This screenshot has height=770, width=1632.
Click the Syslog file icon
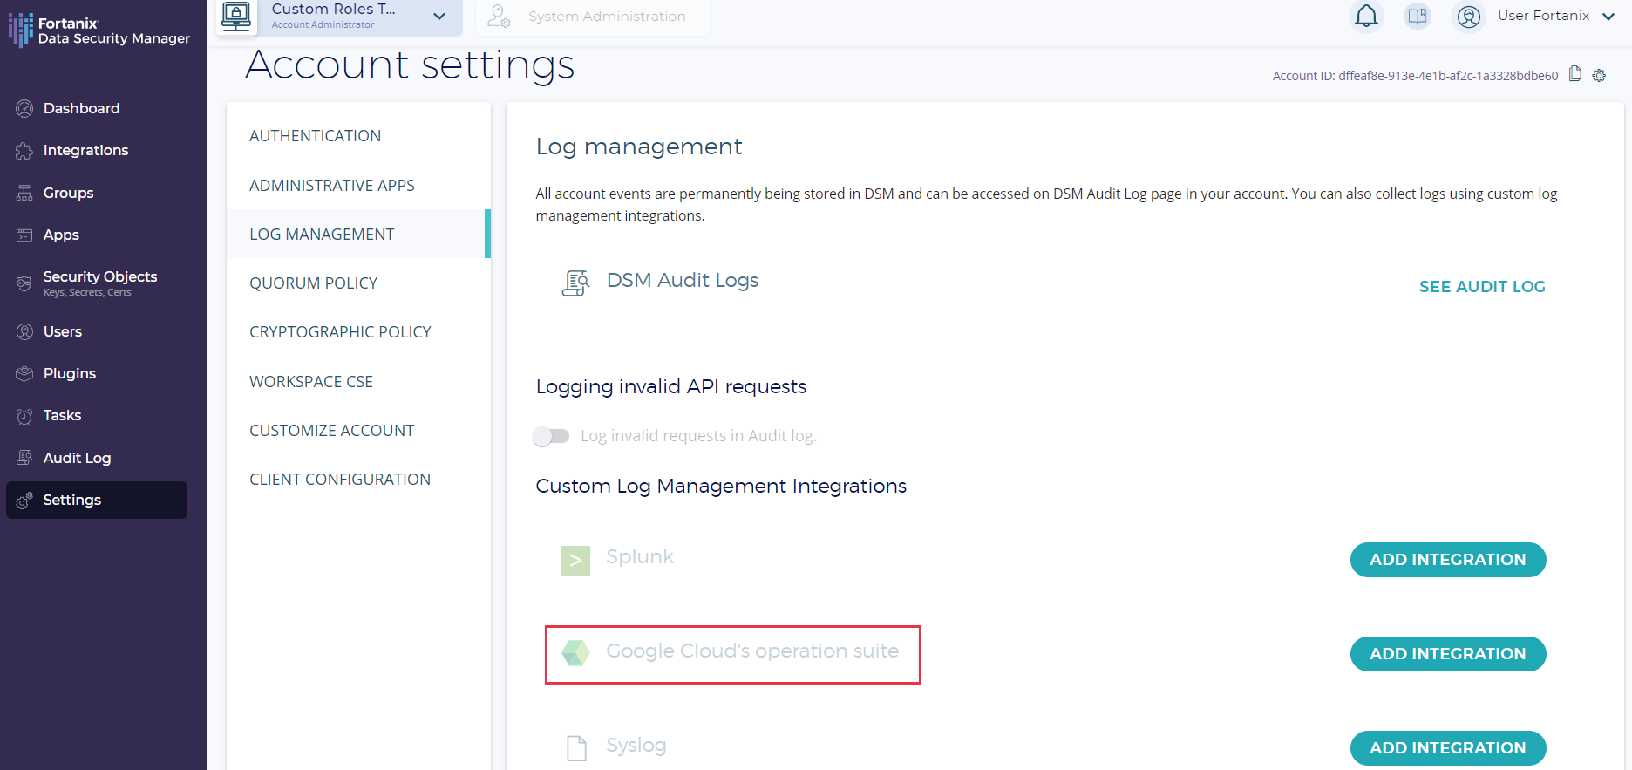click(x=576, y=747)
